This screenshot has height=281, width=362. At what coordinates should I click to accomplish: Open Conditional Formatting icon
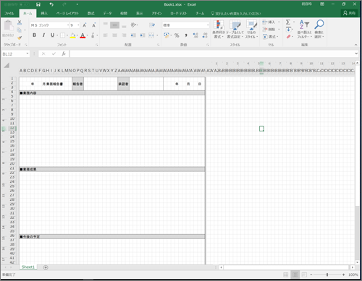pyautogui.click(x=219, y=25)
